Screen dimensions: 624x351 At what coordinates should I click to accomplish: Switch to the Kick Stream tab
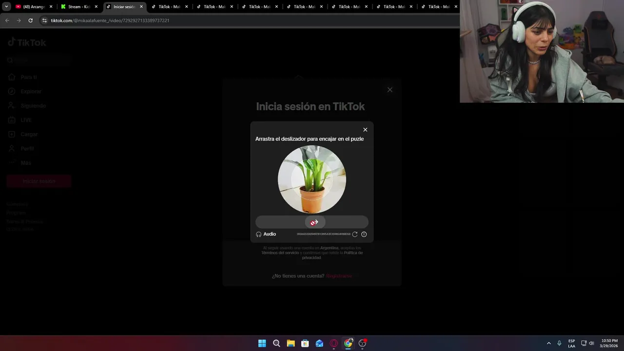pyautogui.click(x=78, y=7)
